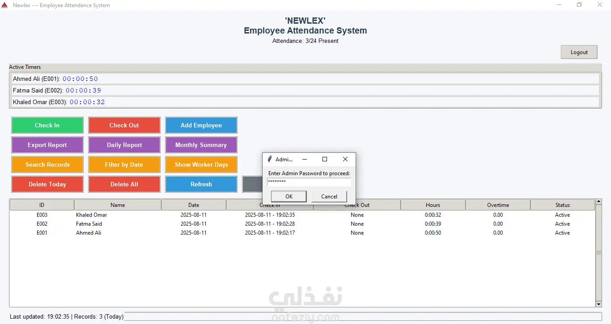Click Filter by Date button
Screen dimensions: 611x324
coord(124,164)
